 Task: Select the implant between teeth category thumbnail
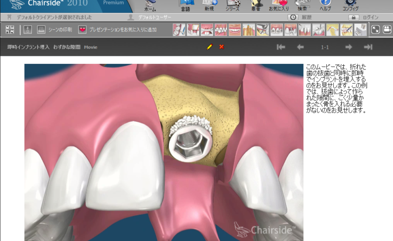pos(291,30)
